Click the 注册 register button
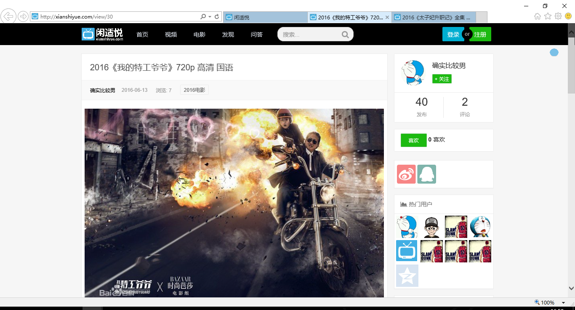Image resolution: width=575 pixels, height=310 pixels. point(480,35)
